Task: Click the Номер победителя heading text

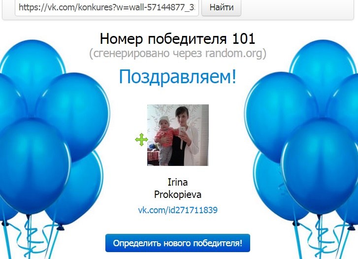Action: tap(163, 38)
